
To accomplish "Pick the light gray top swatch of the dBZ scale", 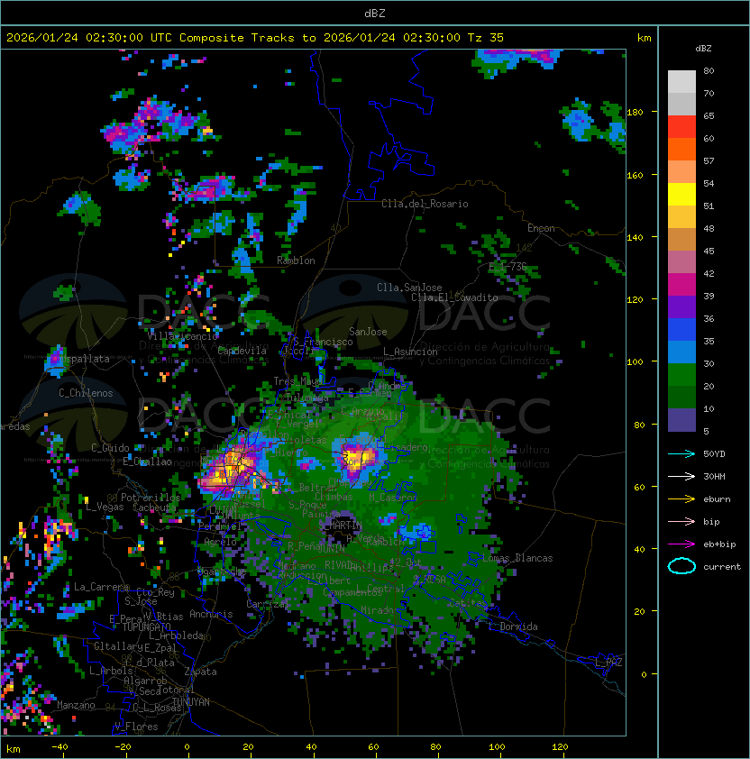I will tap(681, 82).
